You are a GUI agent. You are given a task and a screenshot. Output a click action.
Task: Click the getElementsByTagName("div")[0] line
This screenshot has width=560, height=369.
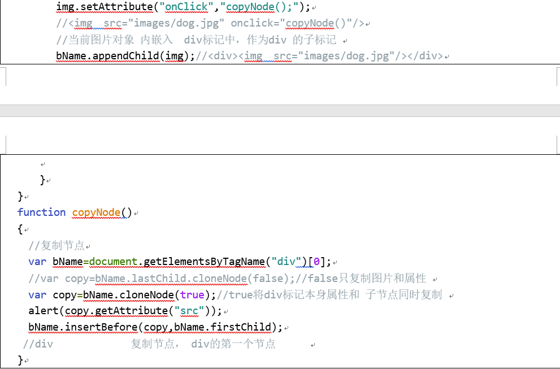(x=180, y=262)
